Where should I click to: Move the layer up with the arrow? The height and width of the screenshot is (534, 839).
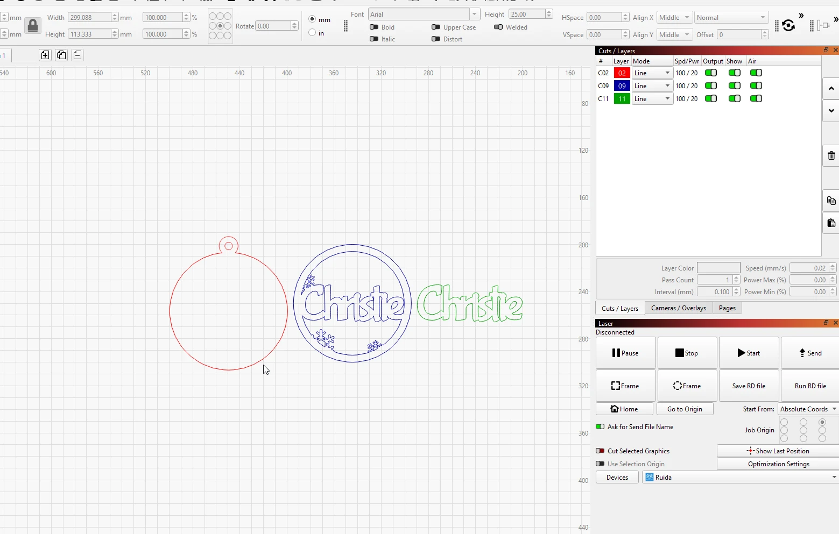[x=831, y=89]
